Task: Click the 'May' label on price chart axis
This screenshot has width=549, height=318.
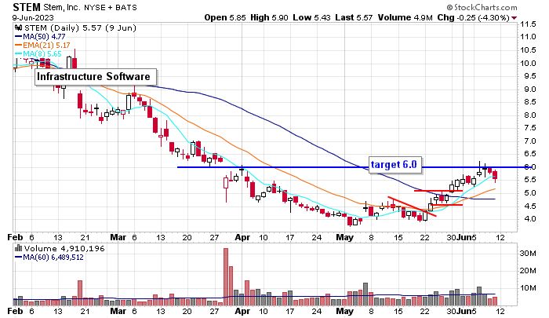Action: tap(345, 237)
